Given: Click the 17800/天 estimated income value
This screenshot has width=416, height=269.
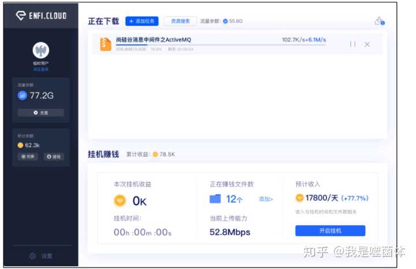Looking at the screenshot, I should (x=322, y=197).
